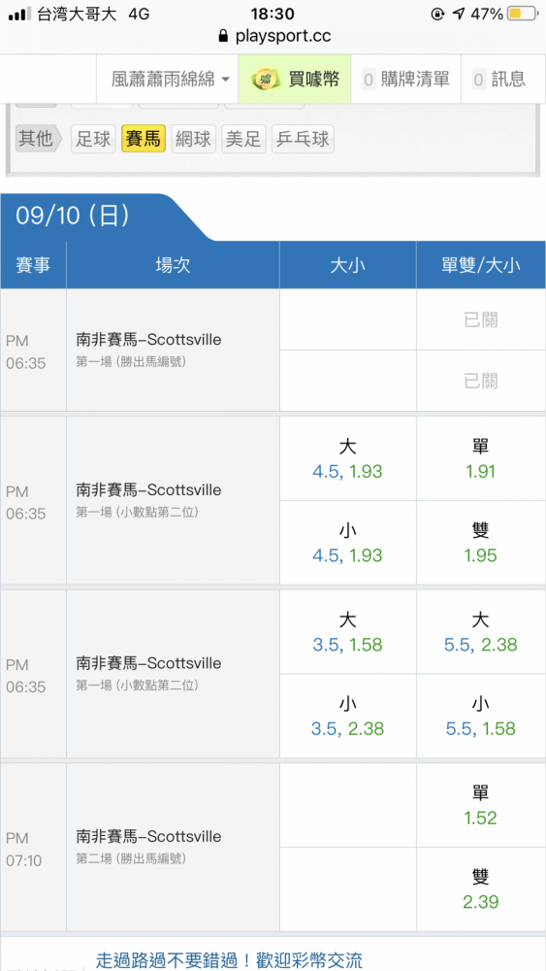
Task: Open the 購牌清單 tab
Action: pos(406,79)
